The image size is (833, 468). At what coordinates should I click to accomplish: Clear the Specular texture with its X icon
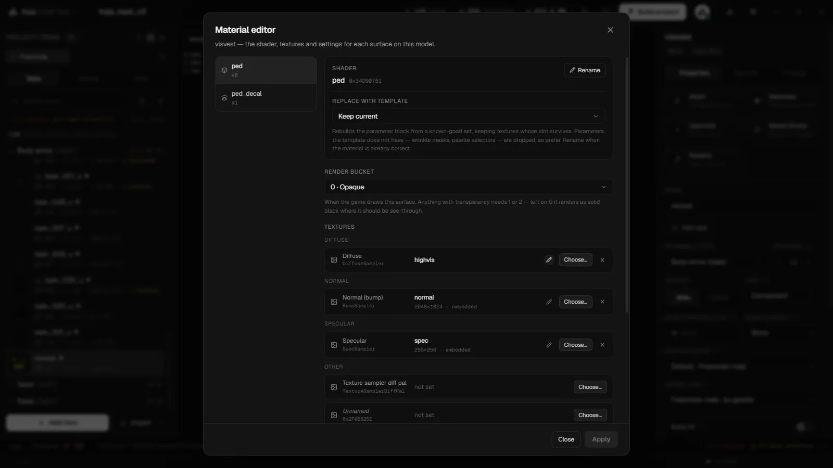click(602, 345)
